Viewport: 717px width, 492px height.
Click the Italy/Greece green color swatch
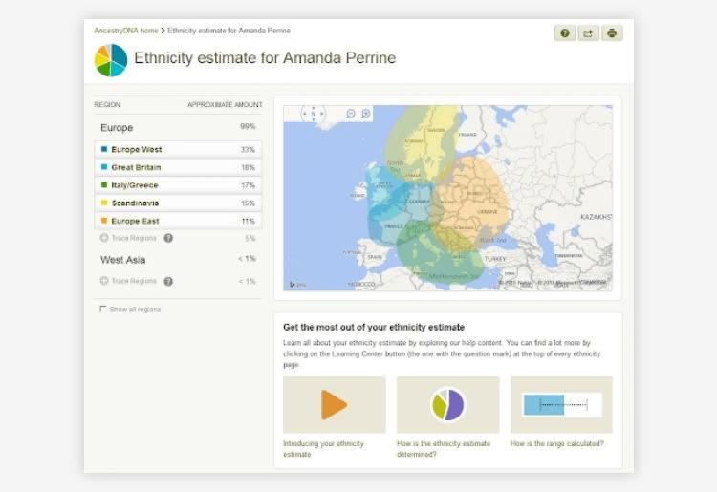103,185
